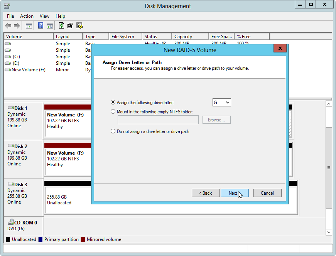Select 'Assign the following drive letter' radio
Screen dimensions: 336x256
coord(113,103)
